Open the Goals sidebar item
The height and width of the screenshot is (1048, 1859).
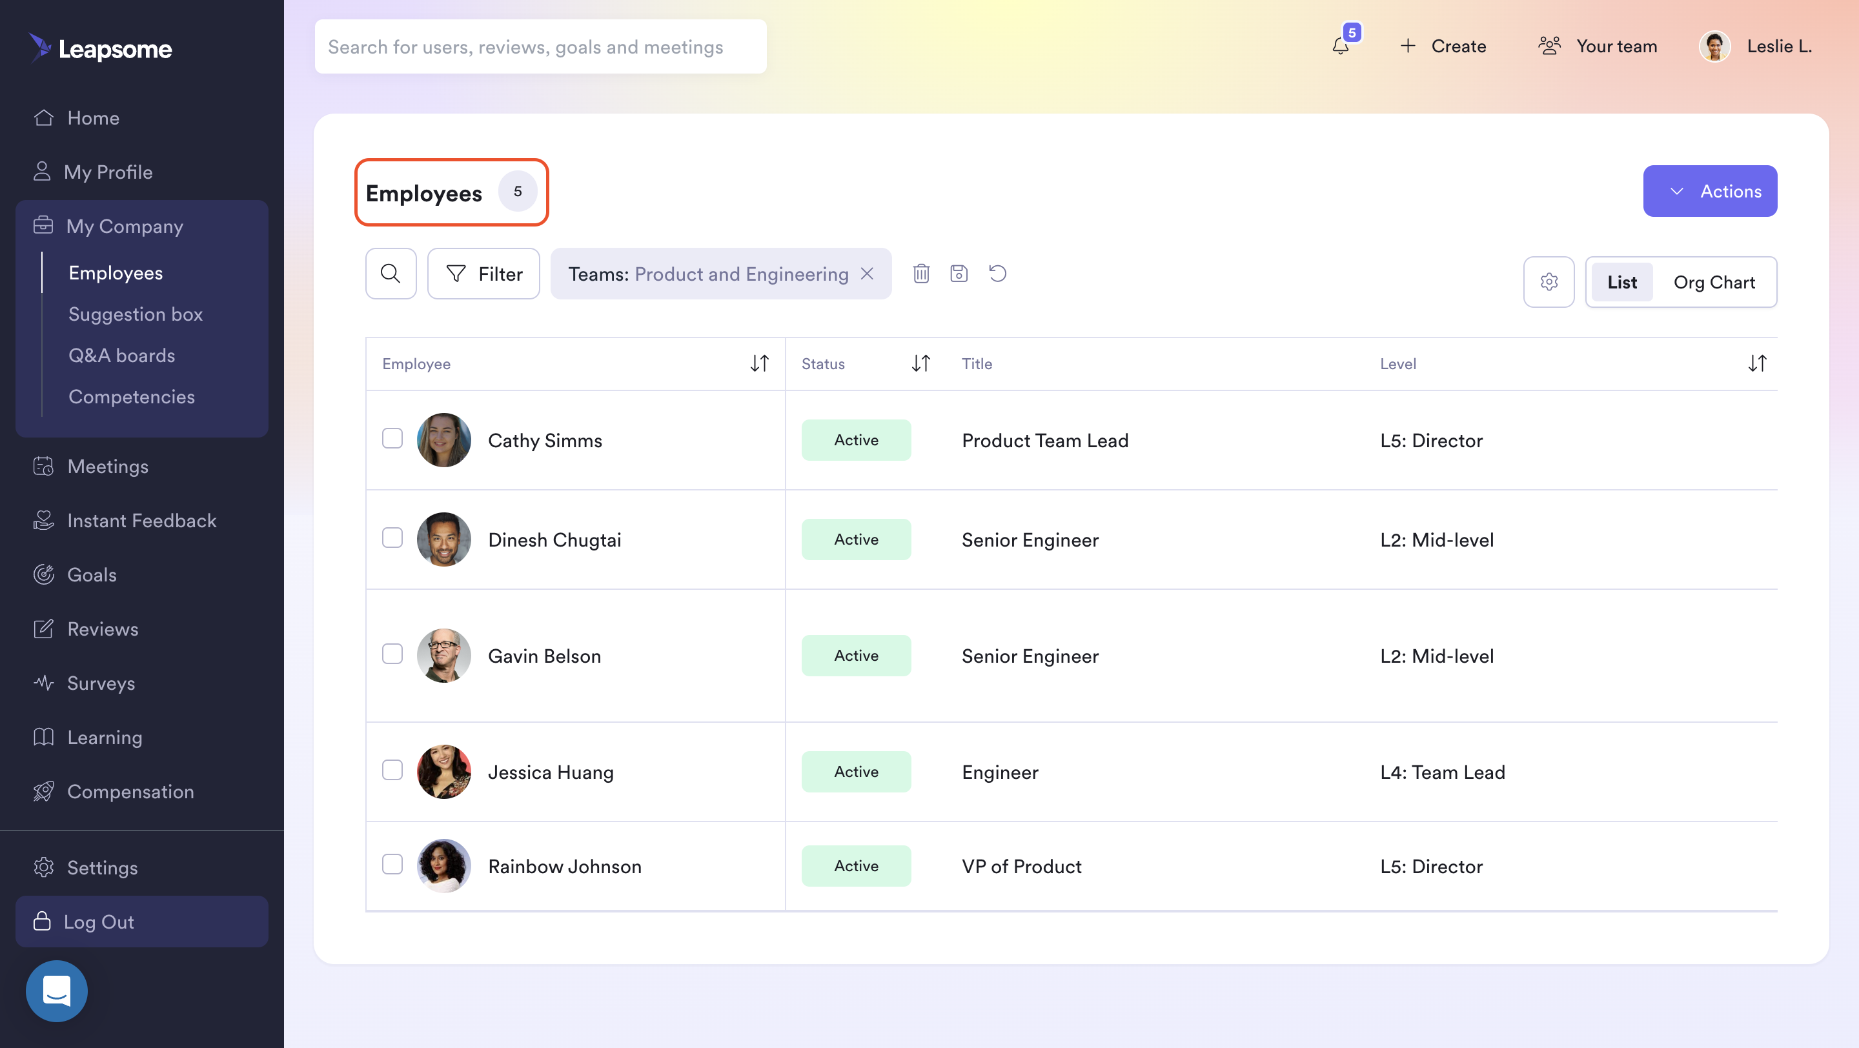pos(92,574)
